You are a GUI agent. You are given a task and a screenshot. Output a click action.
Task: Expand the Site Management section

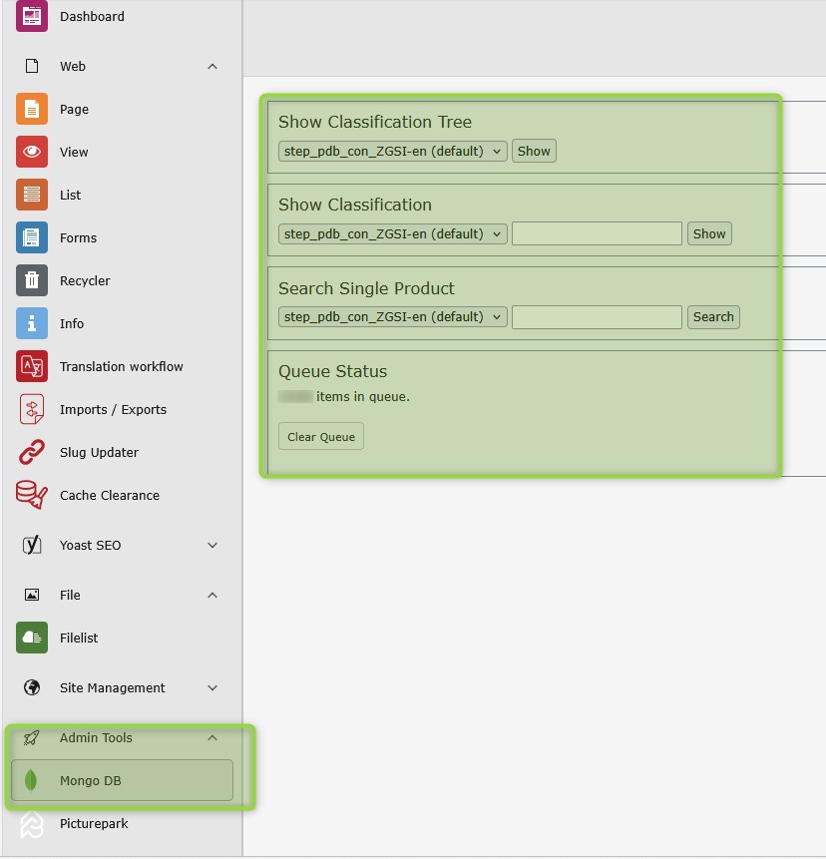click(x=212, y=688)
